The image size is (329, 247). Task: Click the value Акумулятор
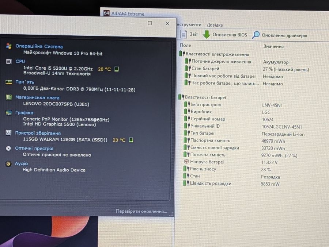click(276, 62)
